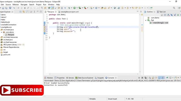Screen dimensions: 181x101
Task: Select the oracledbConnection project
Action: pyautogui.click(x=8, y=25)
